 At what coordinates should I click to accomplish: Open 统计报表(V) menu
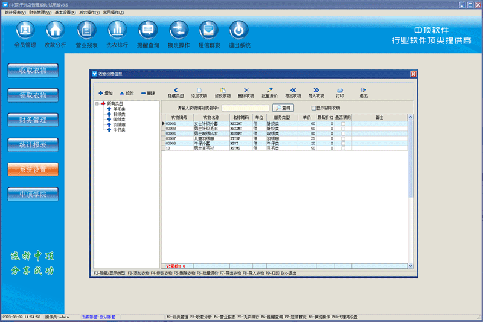point(15,13)
